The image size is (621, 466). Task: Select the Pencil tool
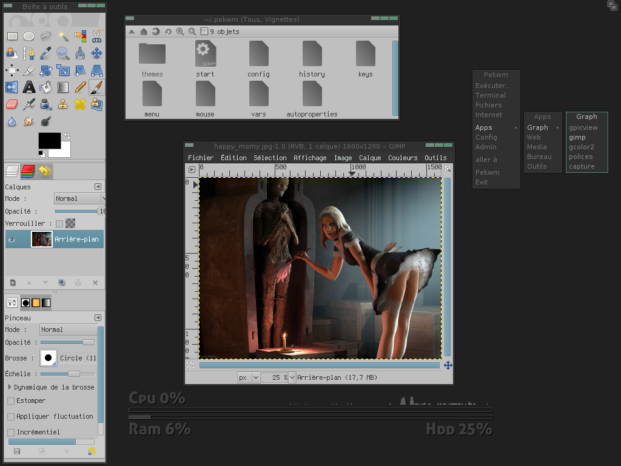click(x=80, y=87)
